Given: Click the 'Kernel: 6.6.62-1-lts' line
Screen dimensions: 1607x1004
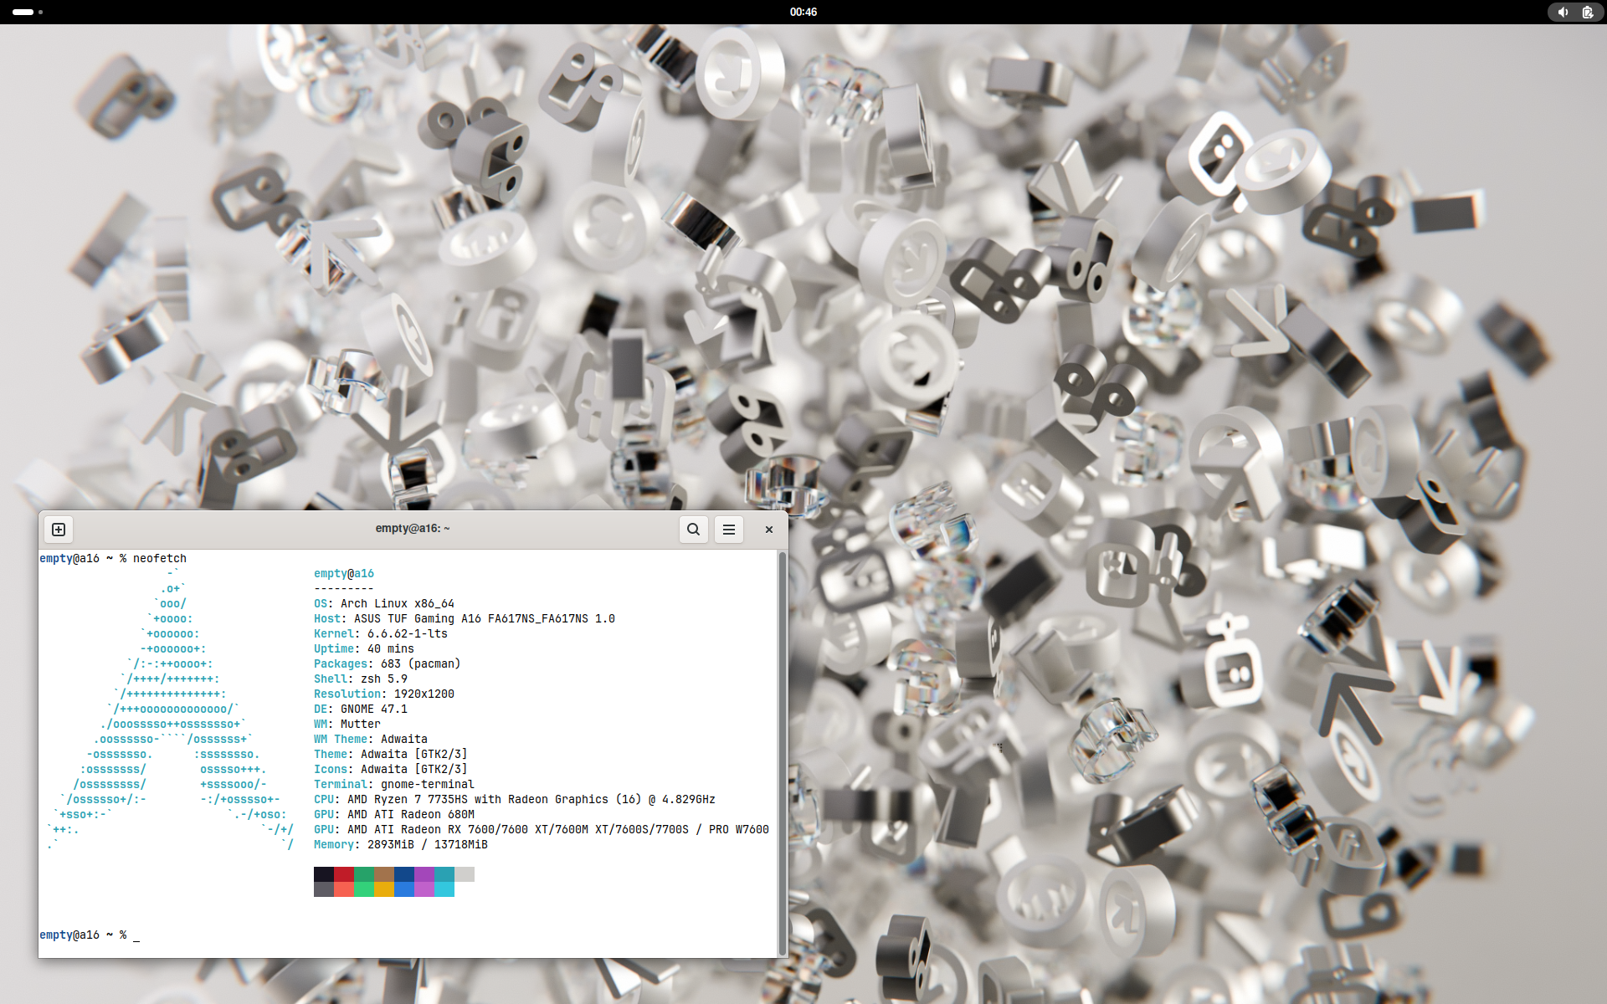Looking at the screenshot, I should tap(381, 633).
